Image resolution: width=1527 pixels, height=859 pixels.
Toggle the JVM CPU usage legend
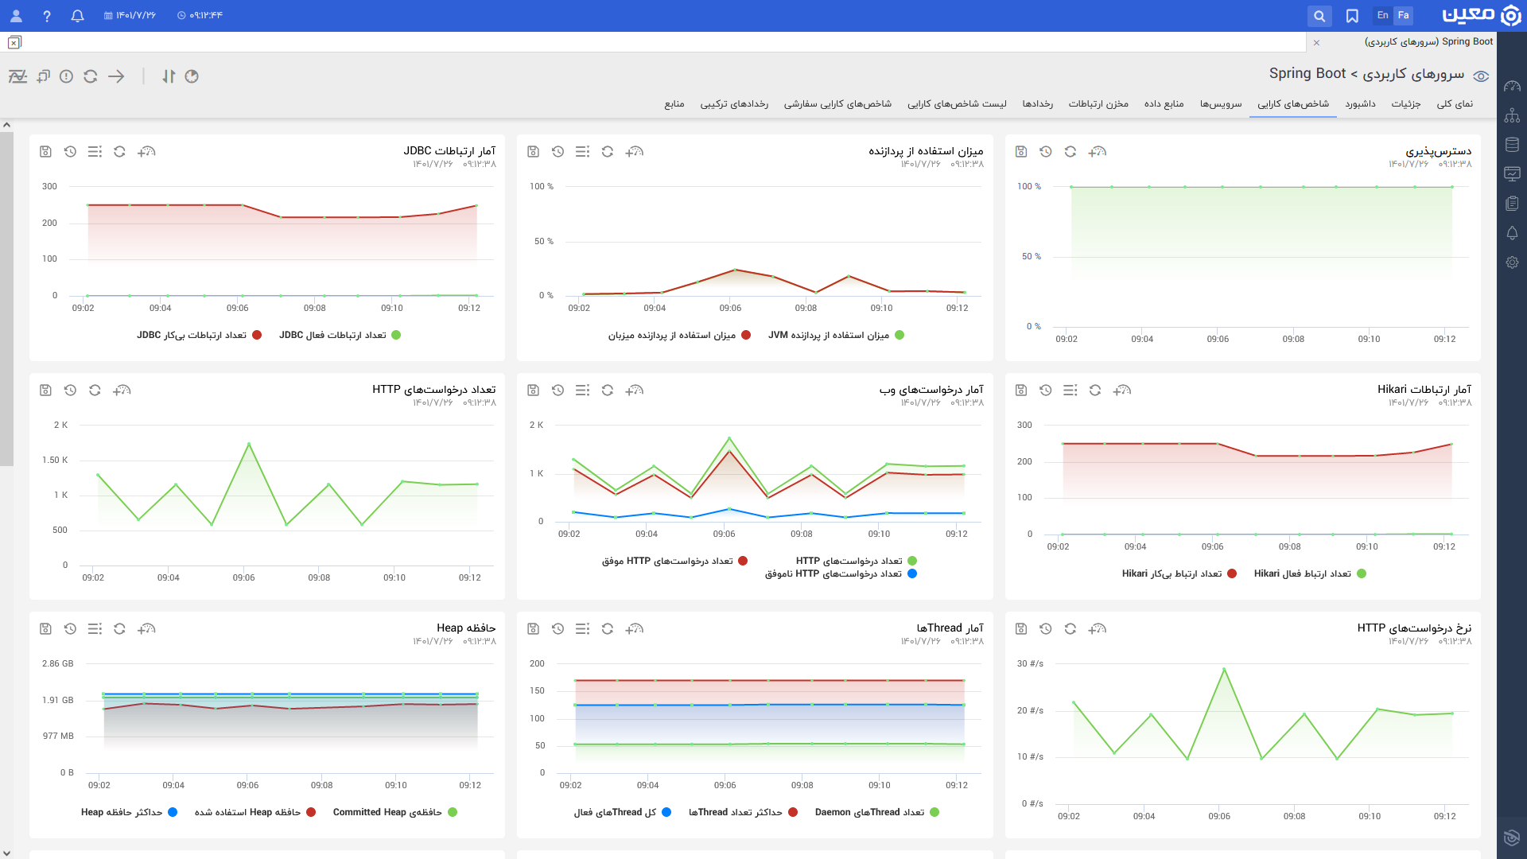click(x=836, y=335)
